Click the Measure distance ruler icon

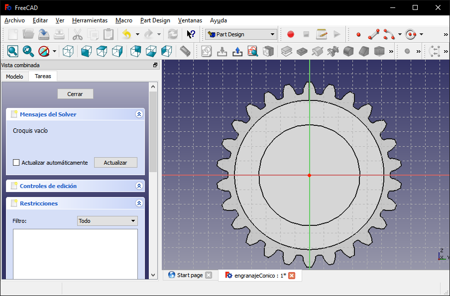point(185,51)
